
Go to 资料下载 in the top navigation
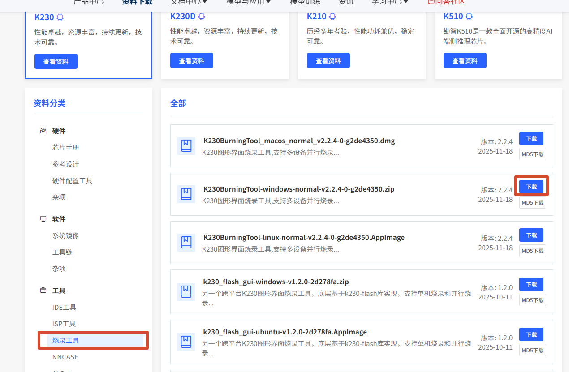(x=137, y=2)
